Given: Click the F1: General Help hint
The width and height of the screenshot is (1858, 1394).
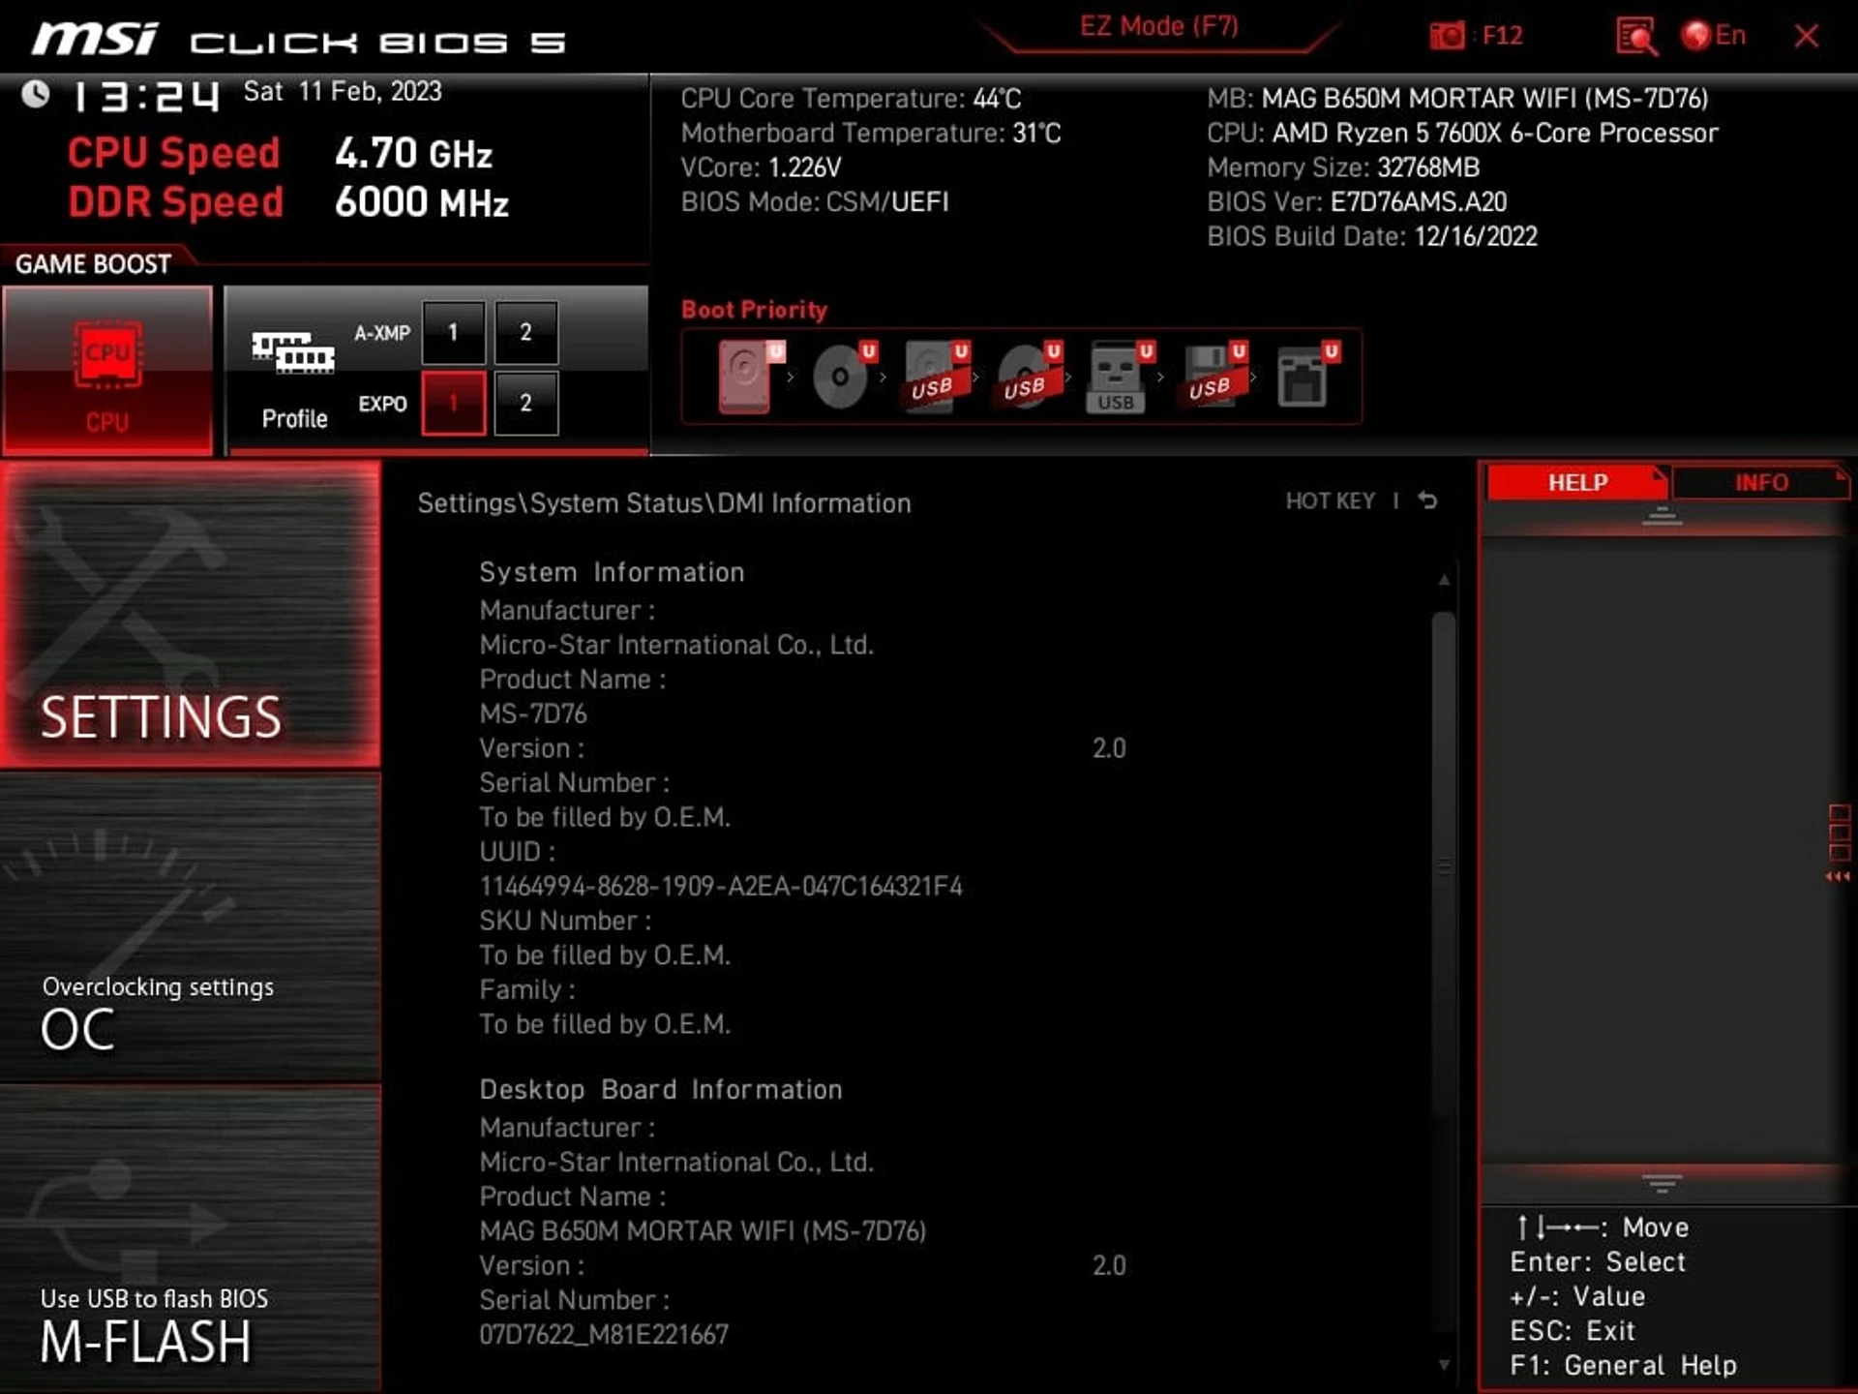Looking at the screenshot, I should pos(1623,1365).
